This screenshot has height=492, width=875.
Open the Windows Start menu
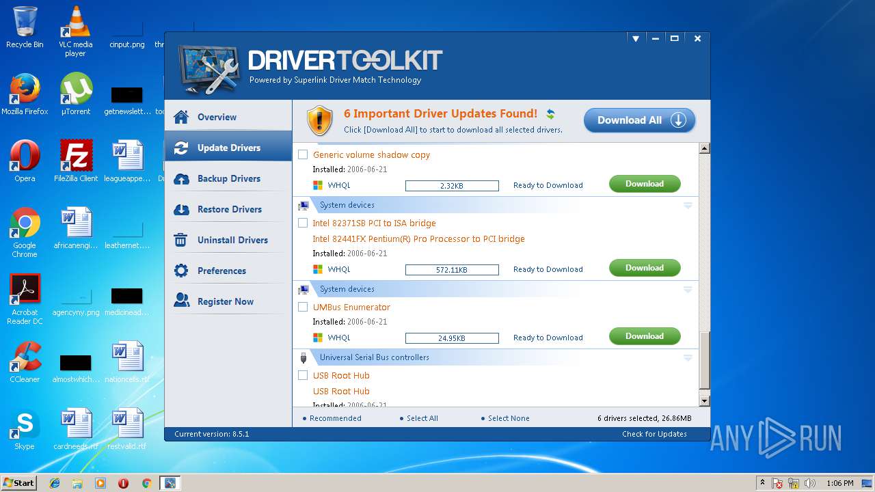coord(19,483)
